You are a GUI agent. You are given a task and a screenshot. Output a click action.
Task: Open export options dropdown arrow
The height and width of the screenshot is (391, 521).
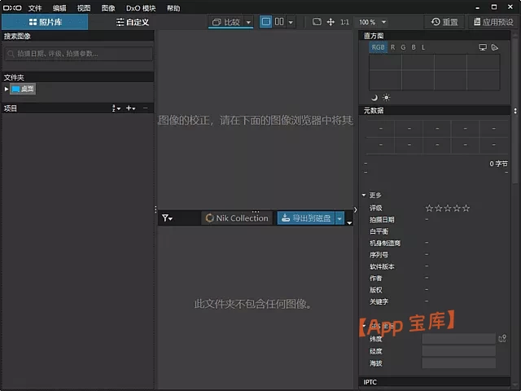tap(339, 218)
